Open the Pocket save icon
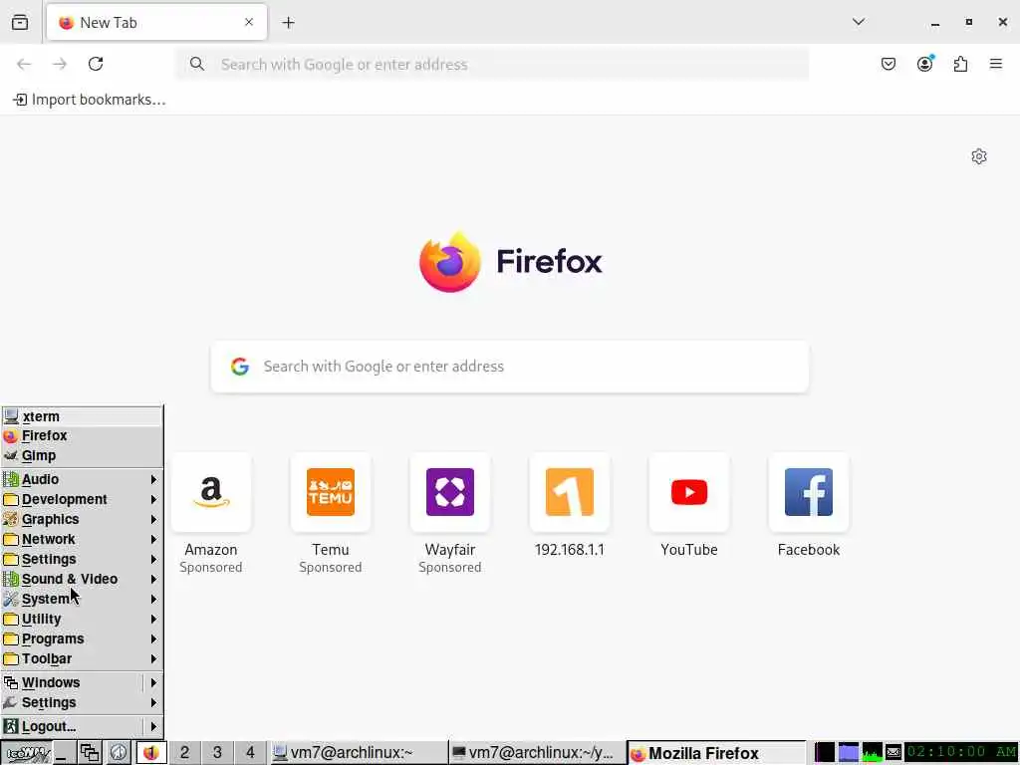 pyautogui.click(x=888, y=64)
